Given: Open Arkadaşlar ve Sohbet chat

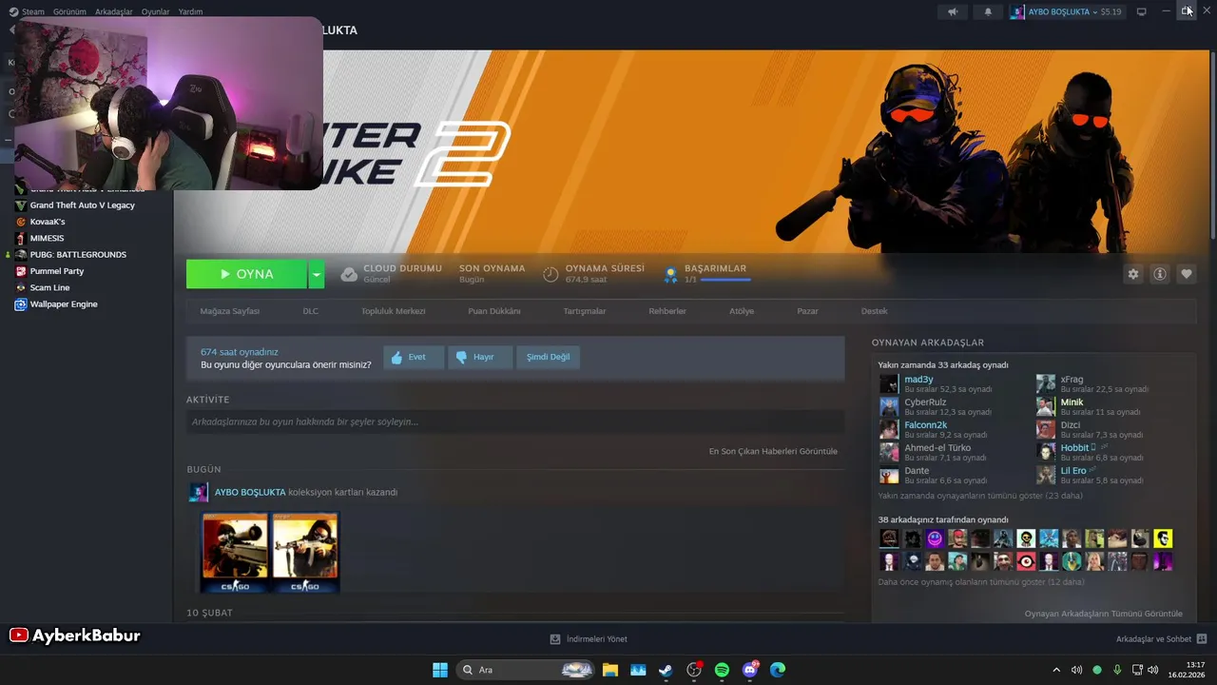Looking at the screenshot, I should click(1162, 639).
